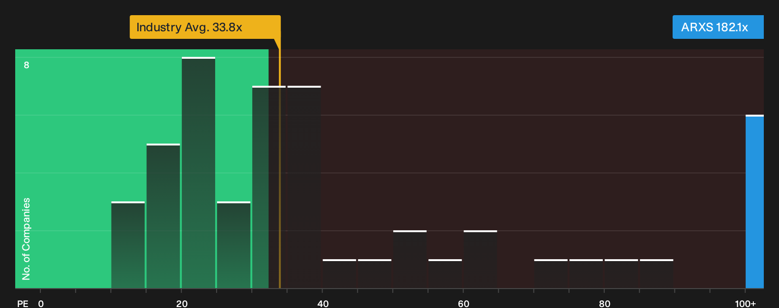Click the histogram bar at PE 35-40
Viewport: 779px width, 308px height.
pyautogui.click(x=304, y=187)
